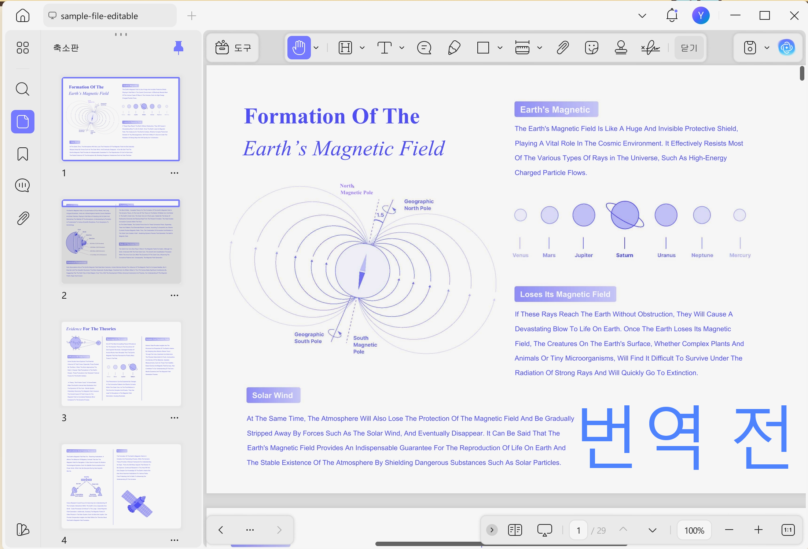Screen dimensions: 808x549
Task: Open the more options menu for page 2
Action: point(175,295)
